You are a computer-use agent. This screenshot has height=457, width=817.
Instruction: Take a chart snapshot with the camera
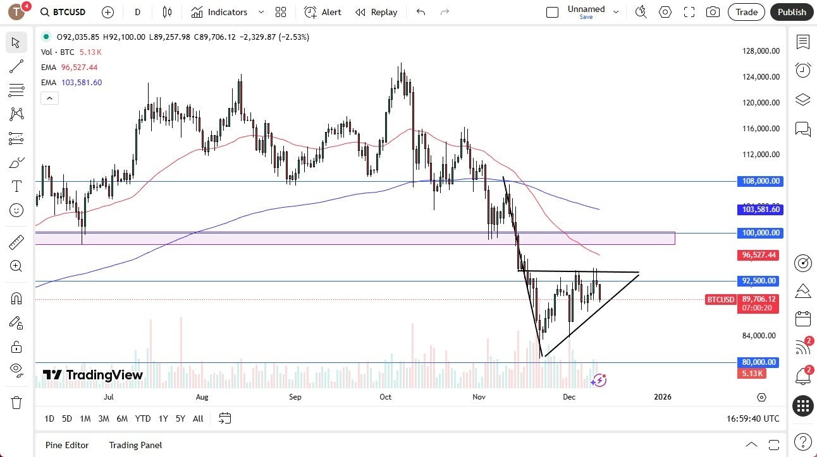(713, 11)
